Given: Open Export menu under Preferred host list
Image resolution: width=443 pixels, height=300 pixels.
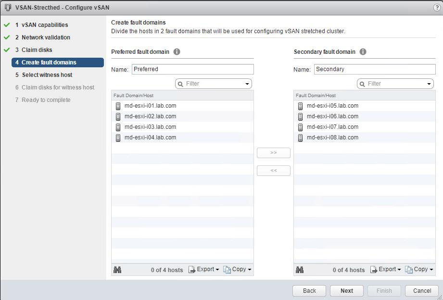Looking at the screenshot, I should [x=203, y=270].
